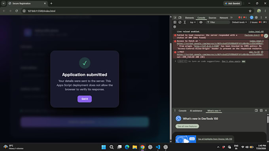
Task: Open the Network tab
Action: [x=224, y=18]
